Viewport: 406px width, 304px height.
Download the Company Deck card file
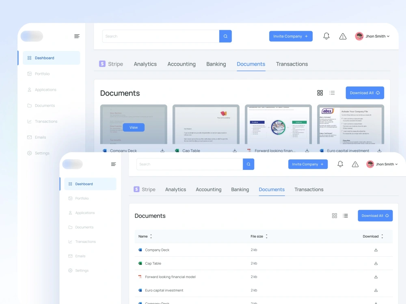tap(162, 150)
